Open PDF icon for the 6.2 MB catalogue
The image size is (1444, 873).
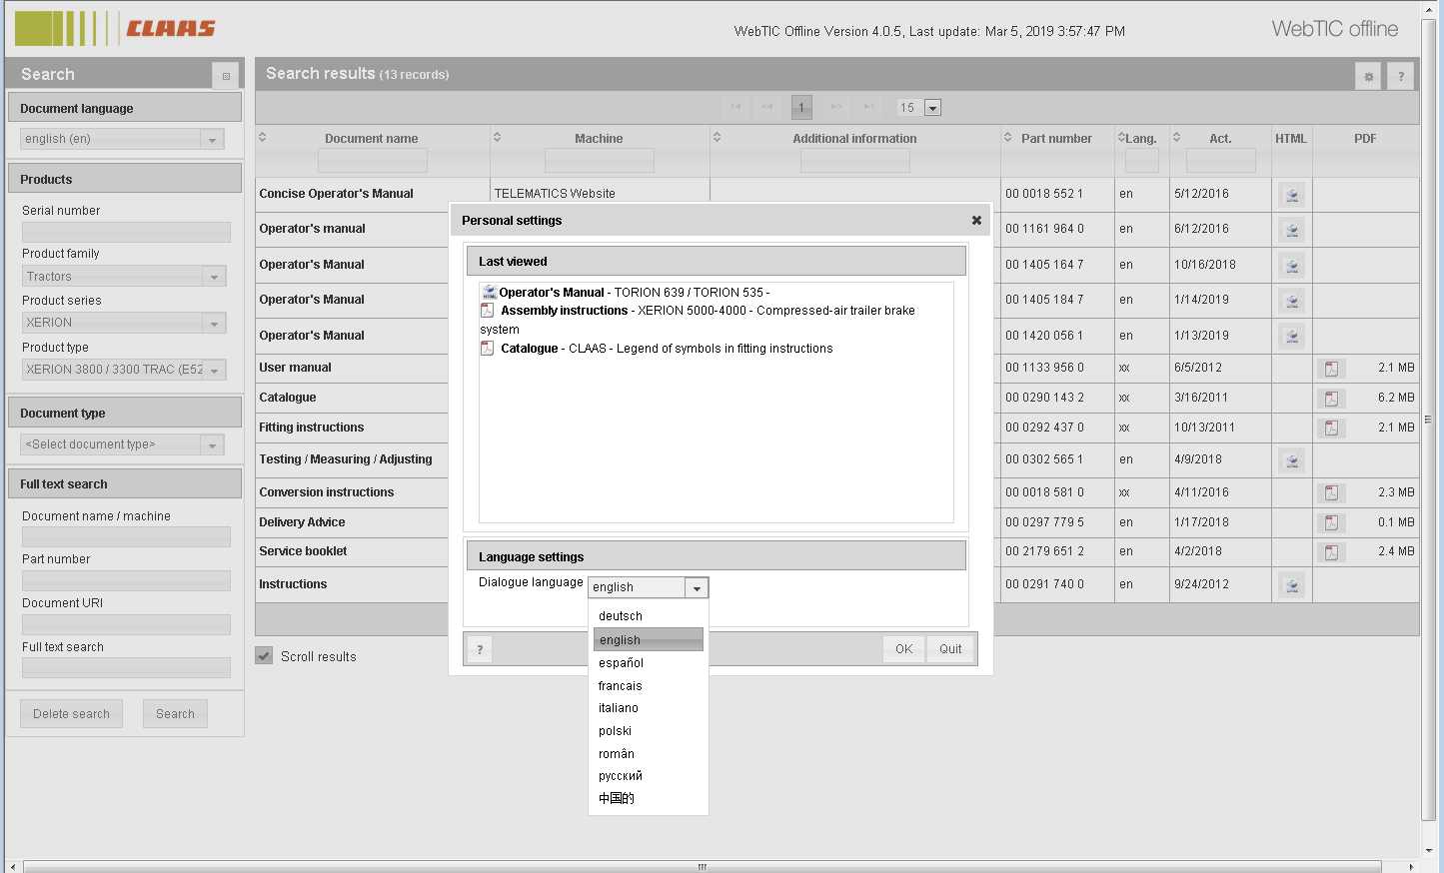[1331, 399]
